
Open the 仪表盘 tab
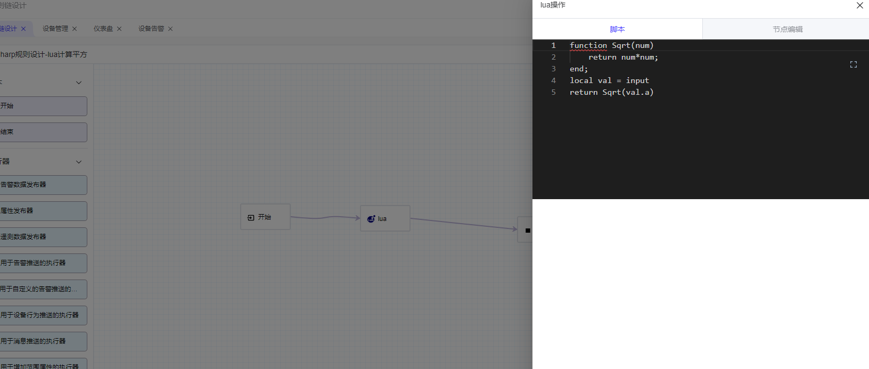coord(103,29)
